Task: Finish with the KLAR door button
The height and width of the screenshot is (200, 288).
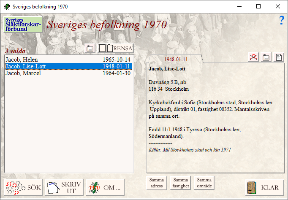Action: coord(264,187)
